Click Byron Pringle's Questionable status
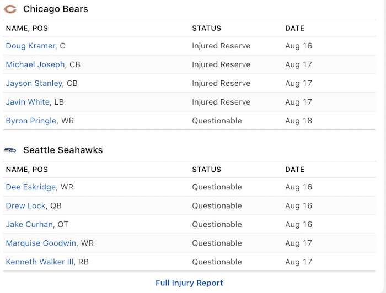This screenshot has height=293, width=386. pyautogui.click(x=217, y=121)
